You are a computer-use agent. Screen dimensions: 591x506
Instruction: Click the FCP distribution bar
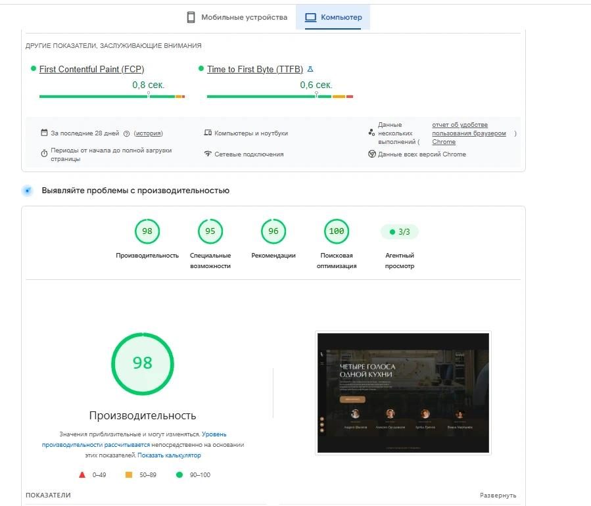coord(112,97)
